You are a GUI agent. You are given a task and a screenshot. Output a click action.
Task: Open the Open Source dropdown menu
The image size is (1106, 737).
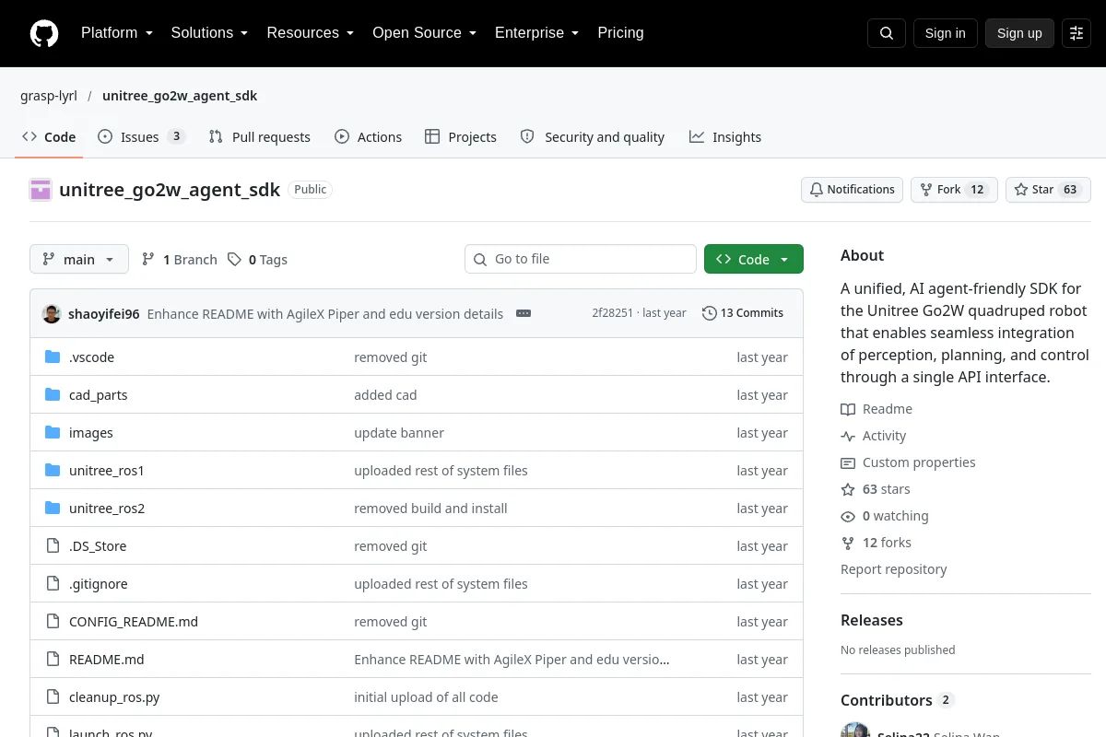coord(424,33)
